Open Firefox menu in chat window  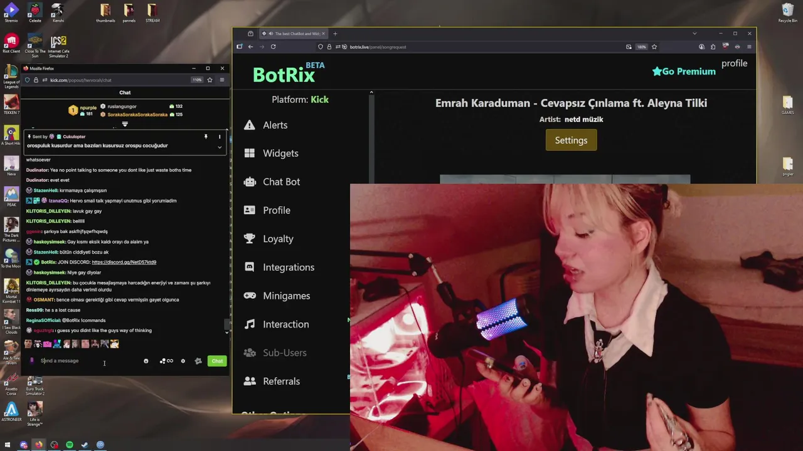(x=221, y=80)
